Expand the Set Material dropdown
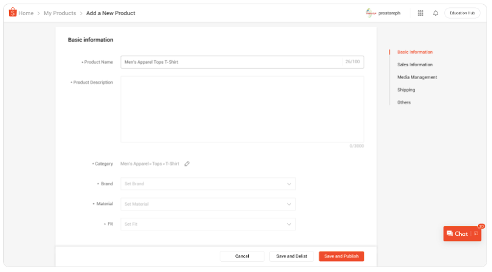The image size is (492, 272). pyautogui.click(x=208, y=204)
